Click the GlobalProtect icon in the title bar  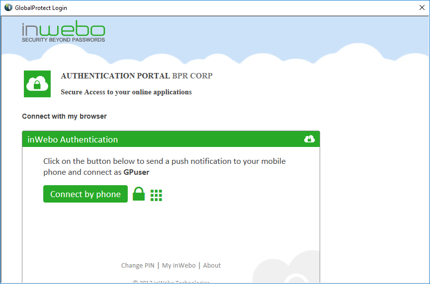8,7
